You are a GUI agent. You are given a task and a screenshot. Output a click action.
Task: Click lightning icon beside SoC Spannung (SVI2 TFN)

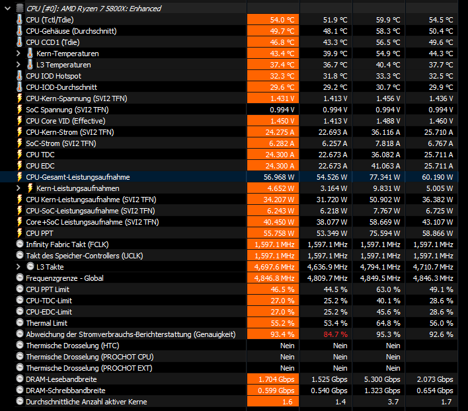tap(19, 110)
